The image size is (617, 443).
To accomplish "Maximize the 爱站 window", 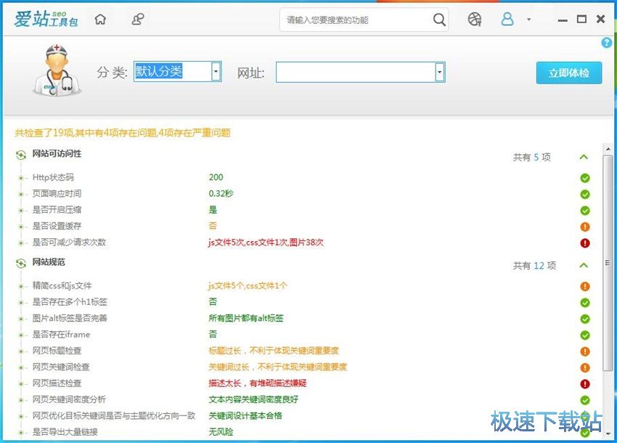I will tap(581, 19).
